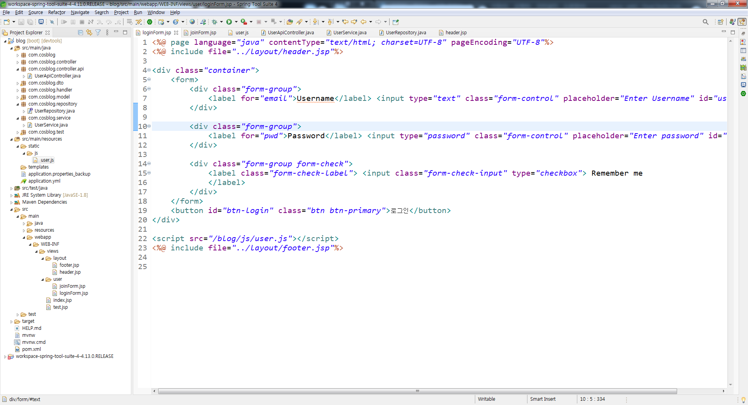The height and width of the screenshot is (405, 748).
Task: Click the editor horizontal scrollbar thumb
Action: click(417, 391)
